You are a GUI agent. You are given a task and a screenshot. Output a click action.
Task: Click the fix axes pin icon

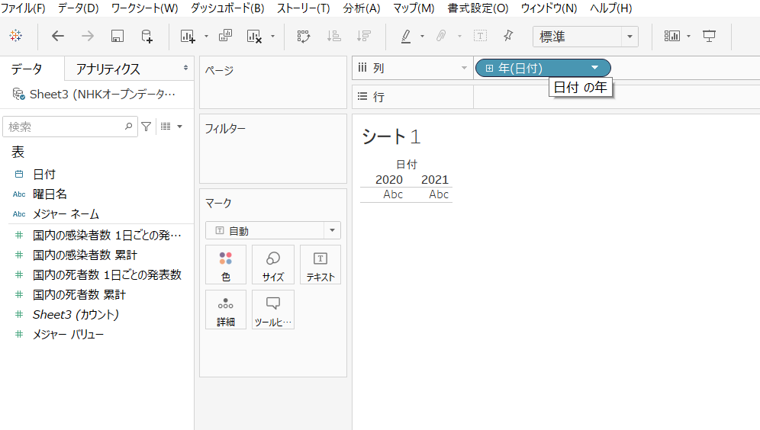point(508,35)
